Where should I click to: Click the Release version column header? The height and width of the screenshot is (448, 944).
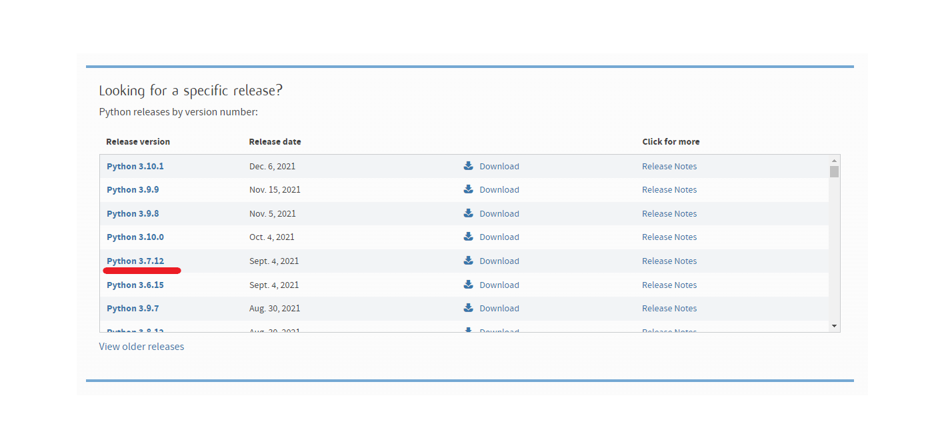pos(138,141)
